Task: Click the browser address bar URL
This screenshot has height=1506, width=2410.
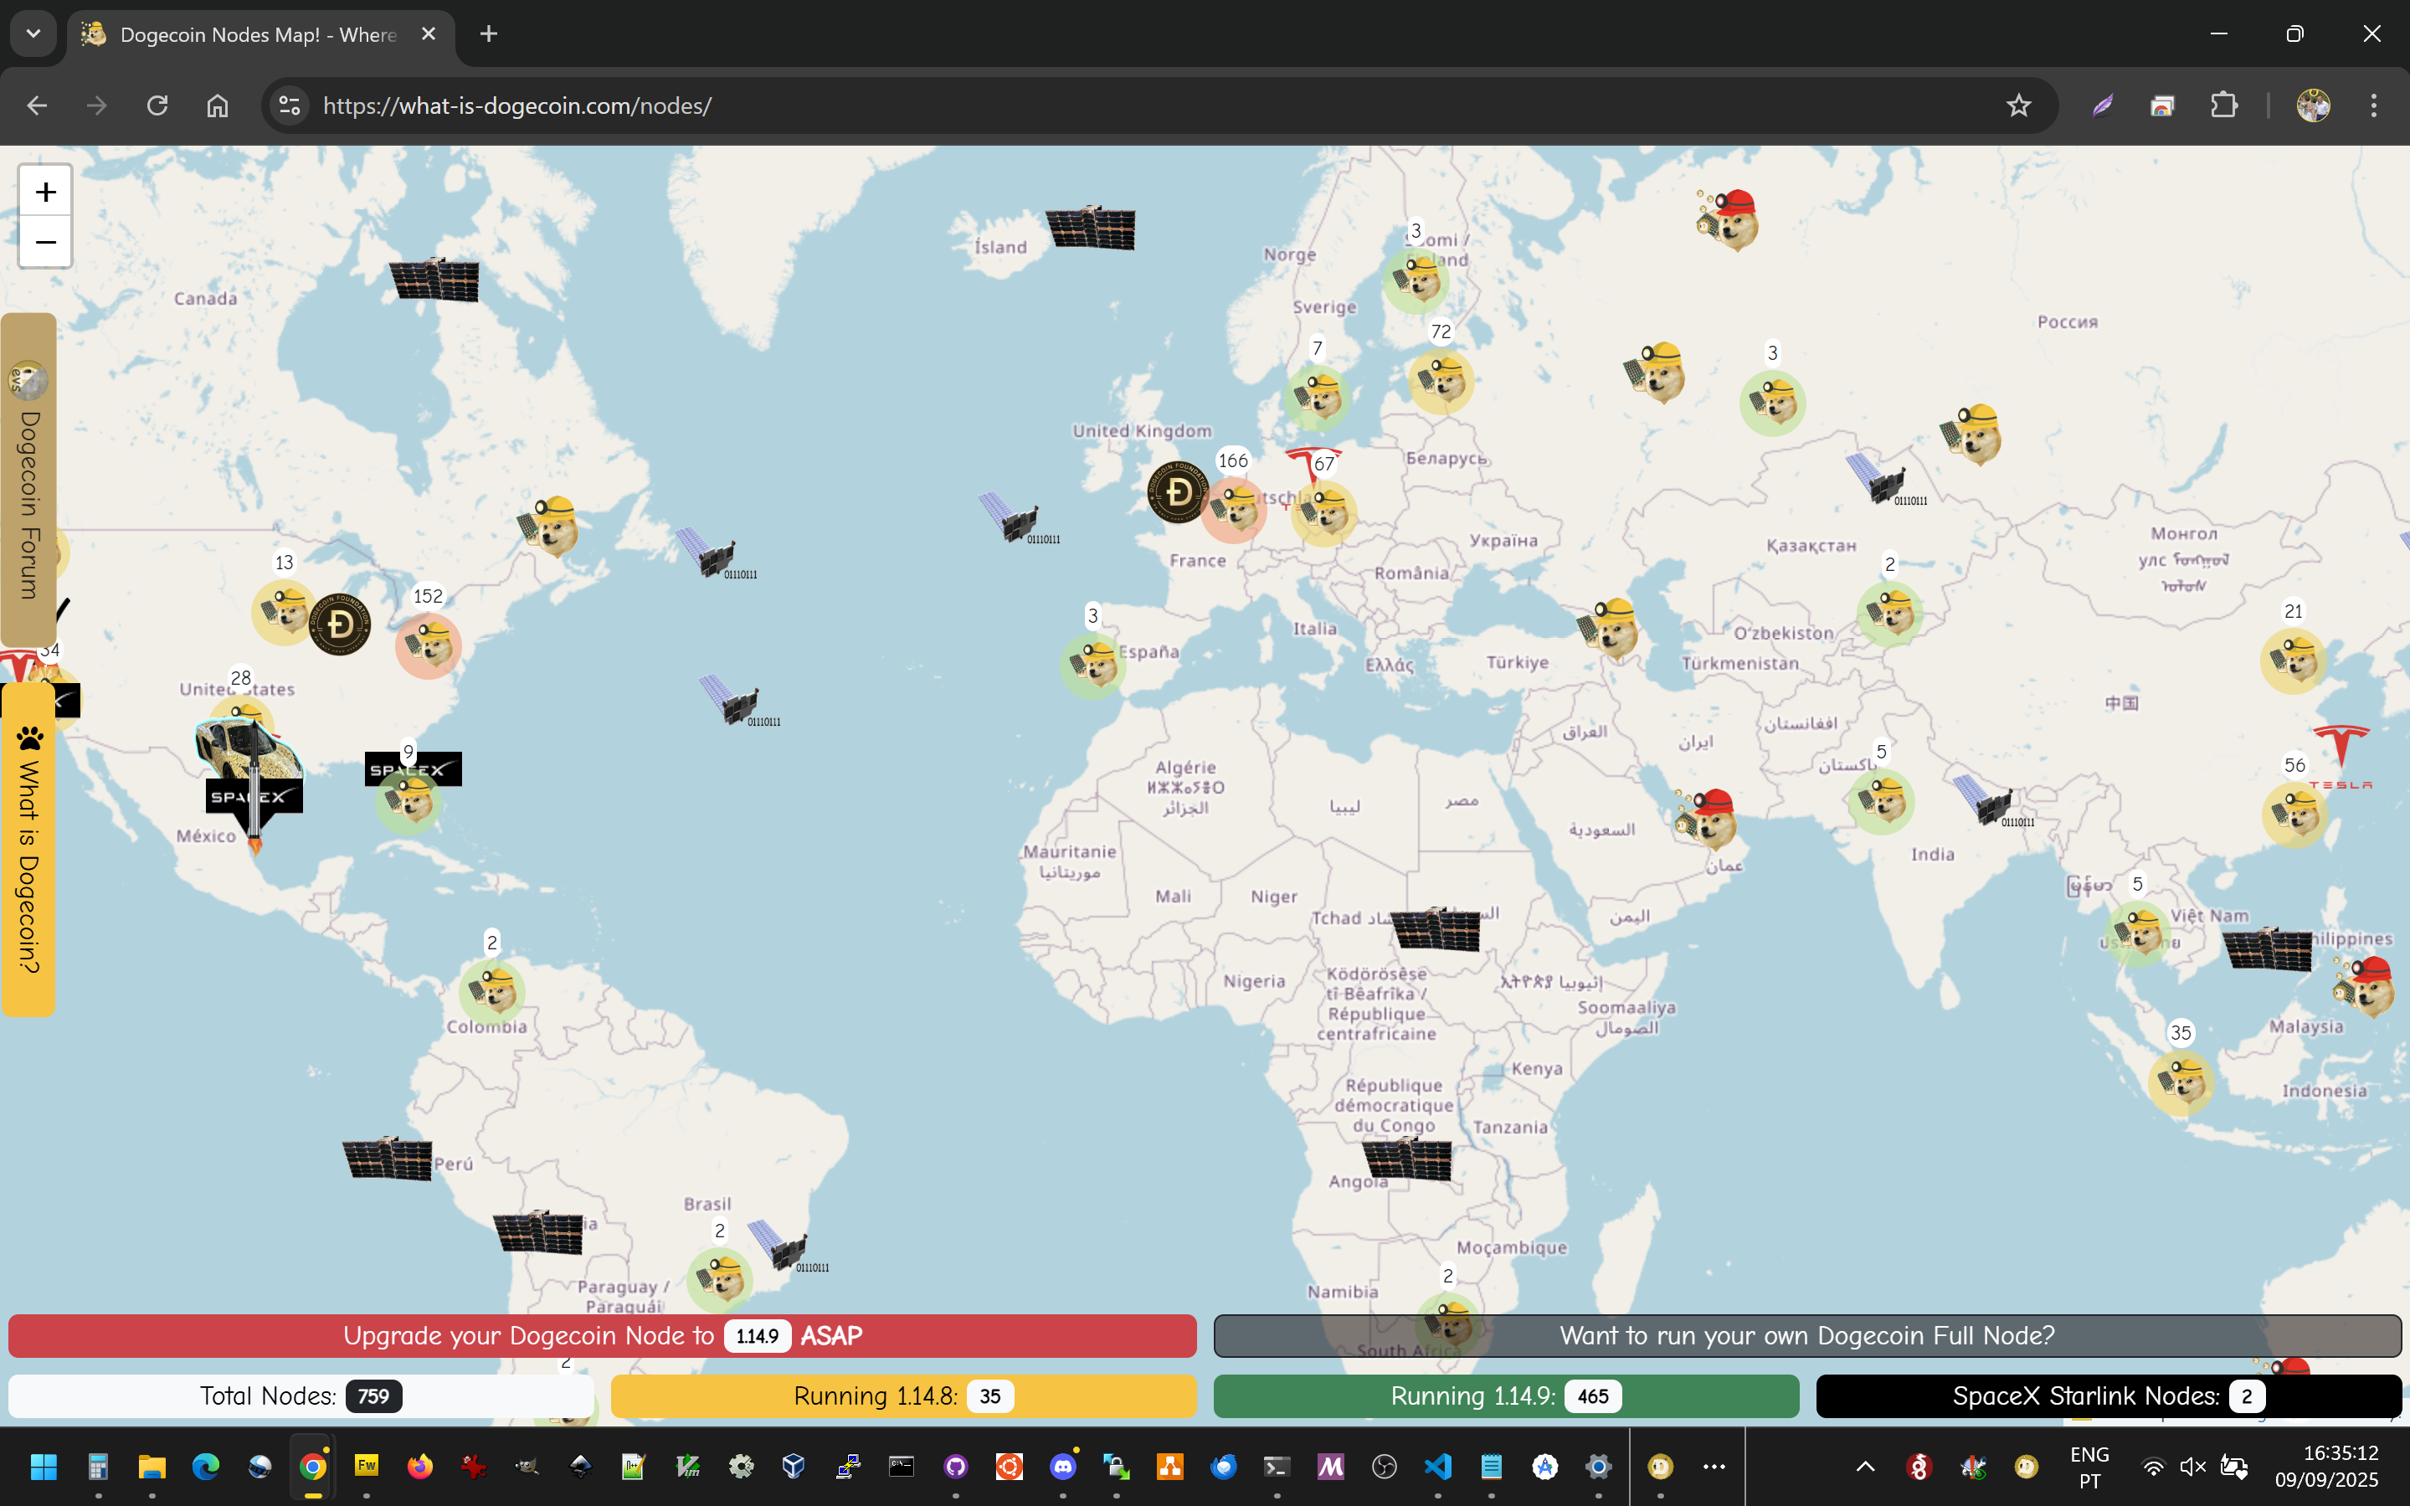Action: pyautogui.click(x=516, y=105)
